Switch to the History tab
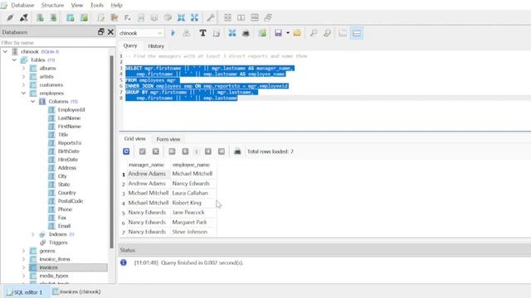This screenshot has height=298, width=531. (156, 46)
